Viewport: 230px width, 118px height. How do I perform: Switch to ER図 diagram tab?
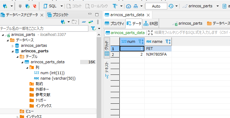pyautogui.click(x=150, y=23)
